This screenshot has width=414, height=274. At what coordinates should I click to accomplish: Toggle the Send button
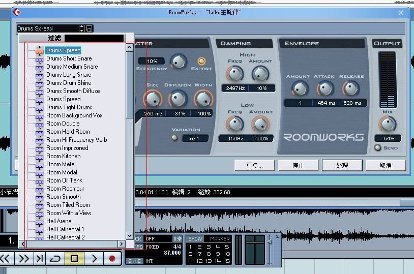(x=377, y=148)
